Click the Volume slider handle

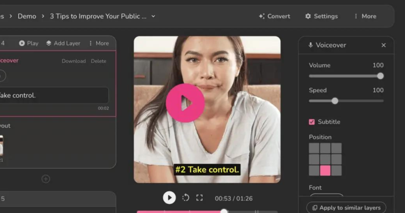380,76
